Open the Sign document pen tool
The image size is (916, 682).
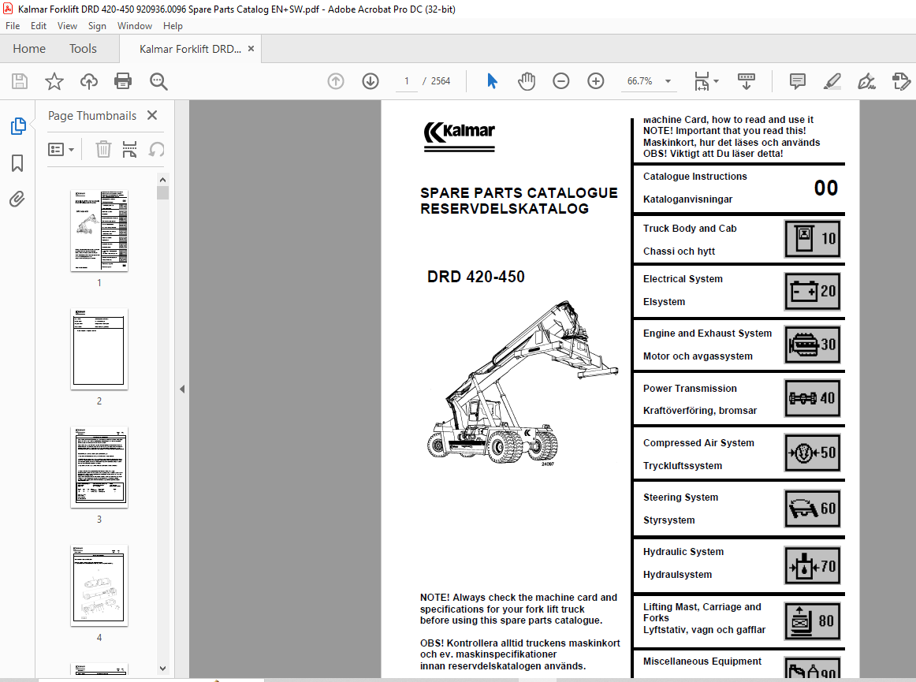[x=866, y=81]
